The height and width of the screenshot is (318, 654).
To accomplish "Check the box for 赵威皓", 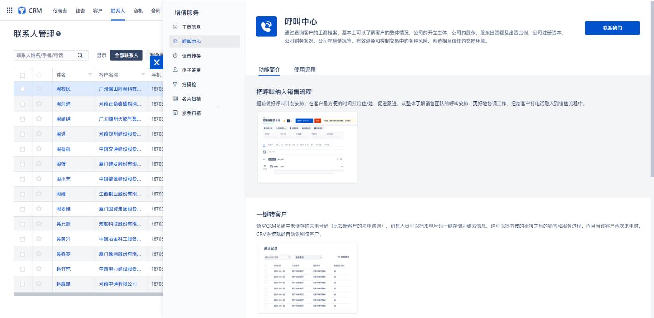I will pos(22,283).
